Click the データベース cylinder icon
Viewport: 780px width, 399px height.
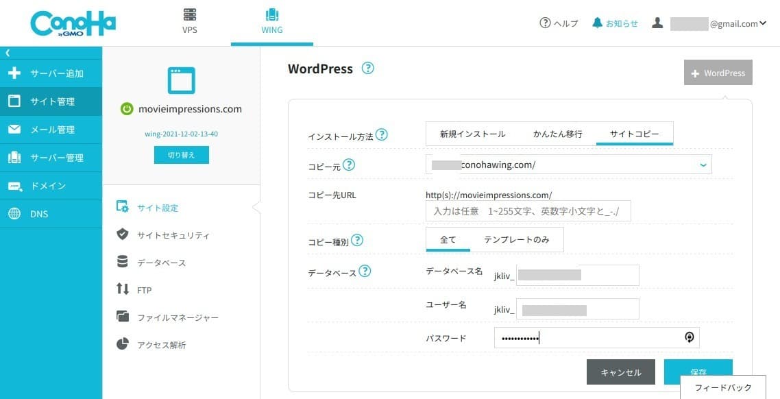[x=123, y=262]
